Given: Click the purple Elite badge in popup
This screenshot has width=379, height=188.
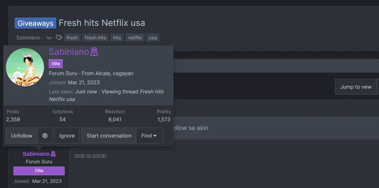Looking at the screenshot, I should [56, 64].
